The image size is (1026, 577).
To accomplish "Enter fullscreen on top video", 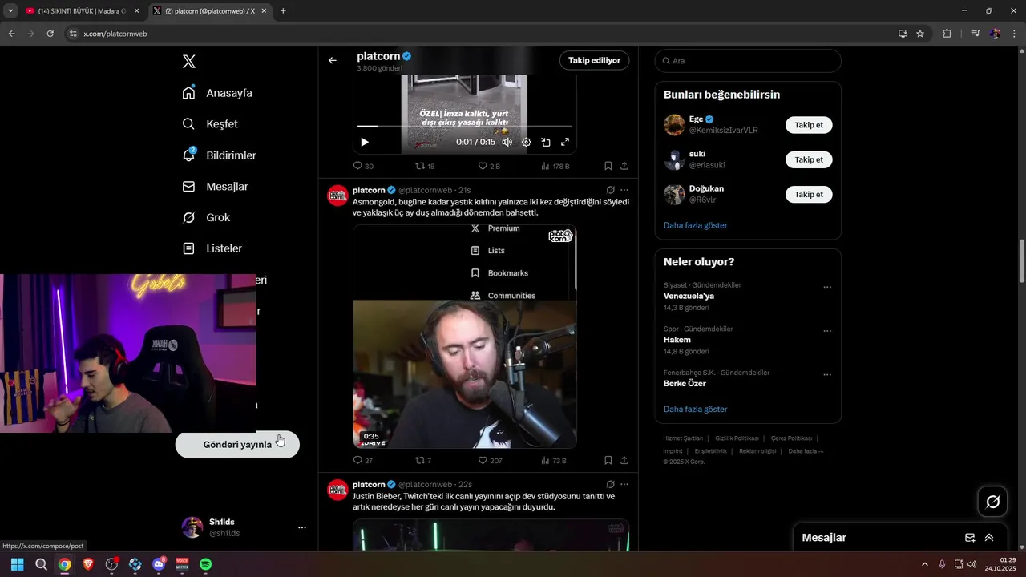I will [x=564, y=142].
